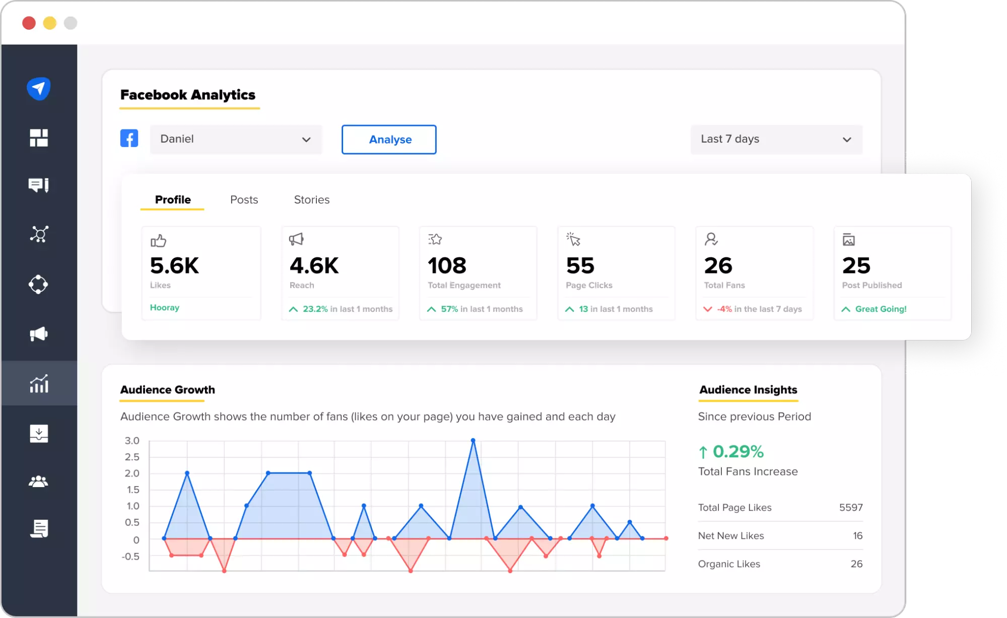1007x618 pixels.
Task: Click the star icon on Total Engagement card
Action: tap(435, 239)
